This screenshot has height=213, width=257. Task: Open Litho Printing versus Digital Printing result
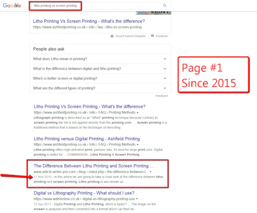[x=87, y=138]
